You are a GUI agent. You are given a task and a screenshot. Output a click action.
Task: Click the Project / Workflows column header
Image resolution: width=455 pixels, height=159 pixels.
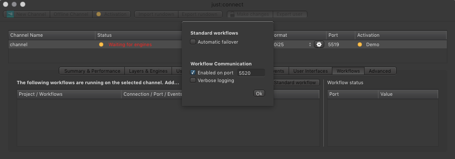point(69,94)
